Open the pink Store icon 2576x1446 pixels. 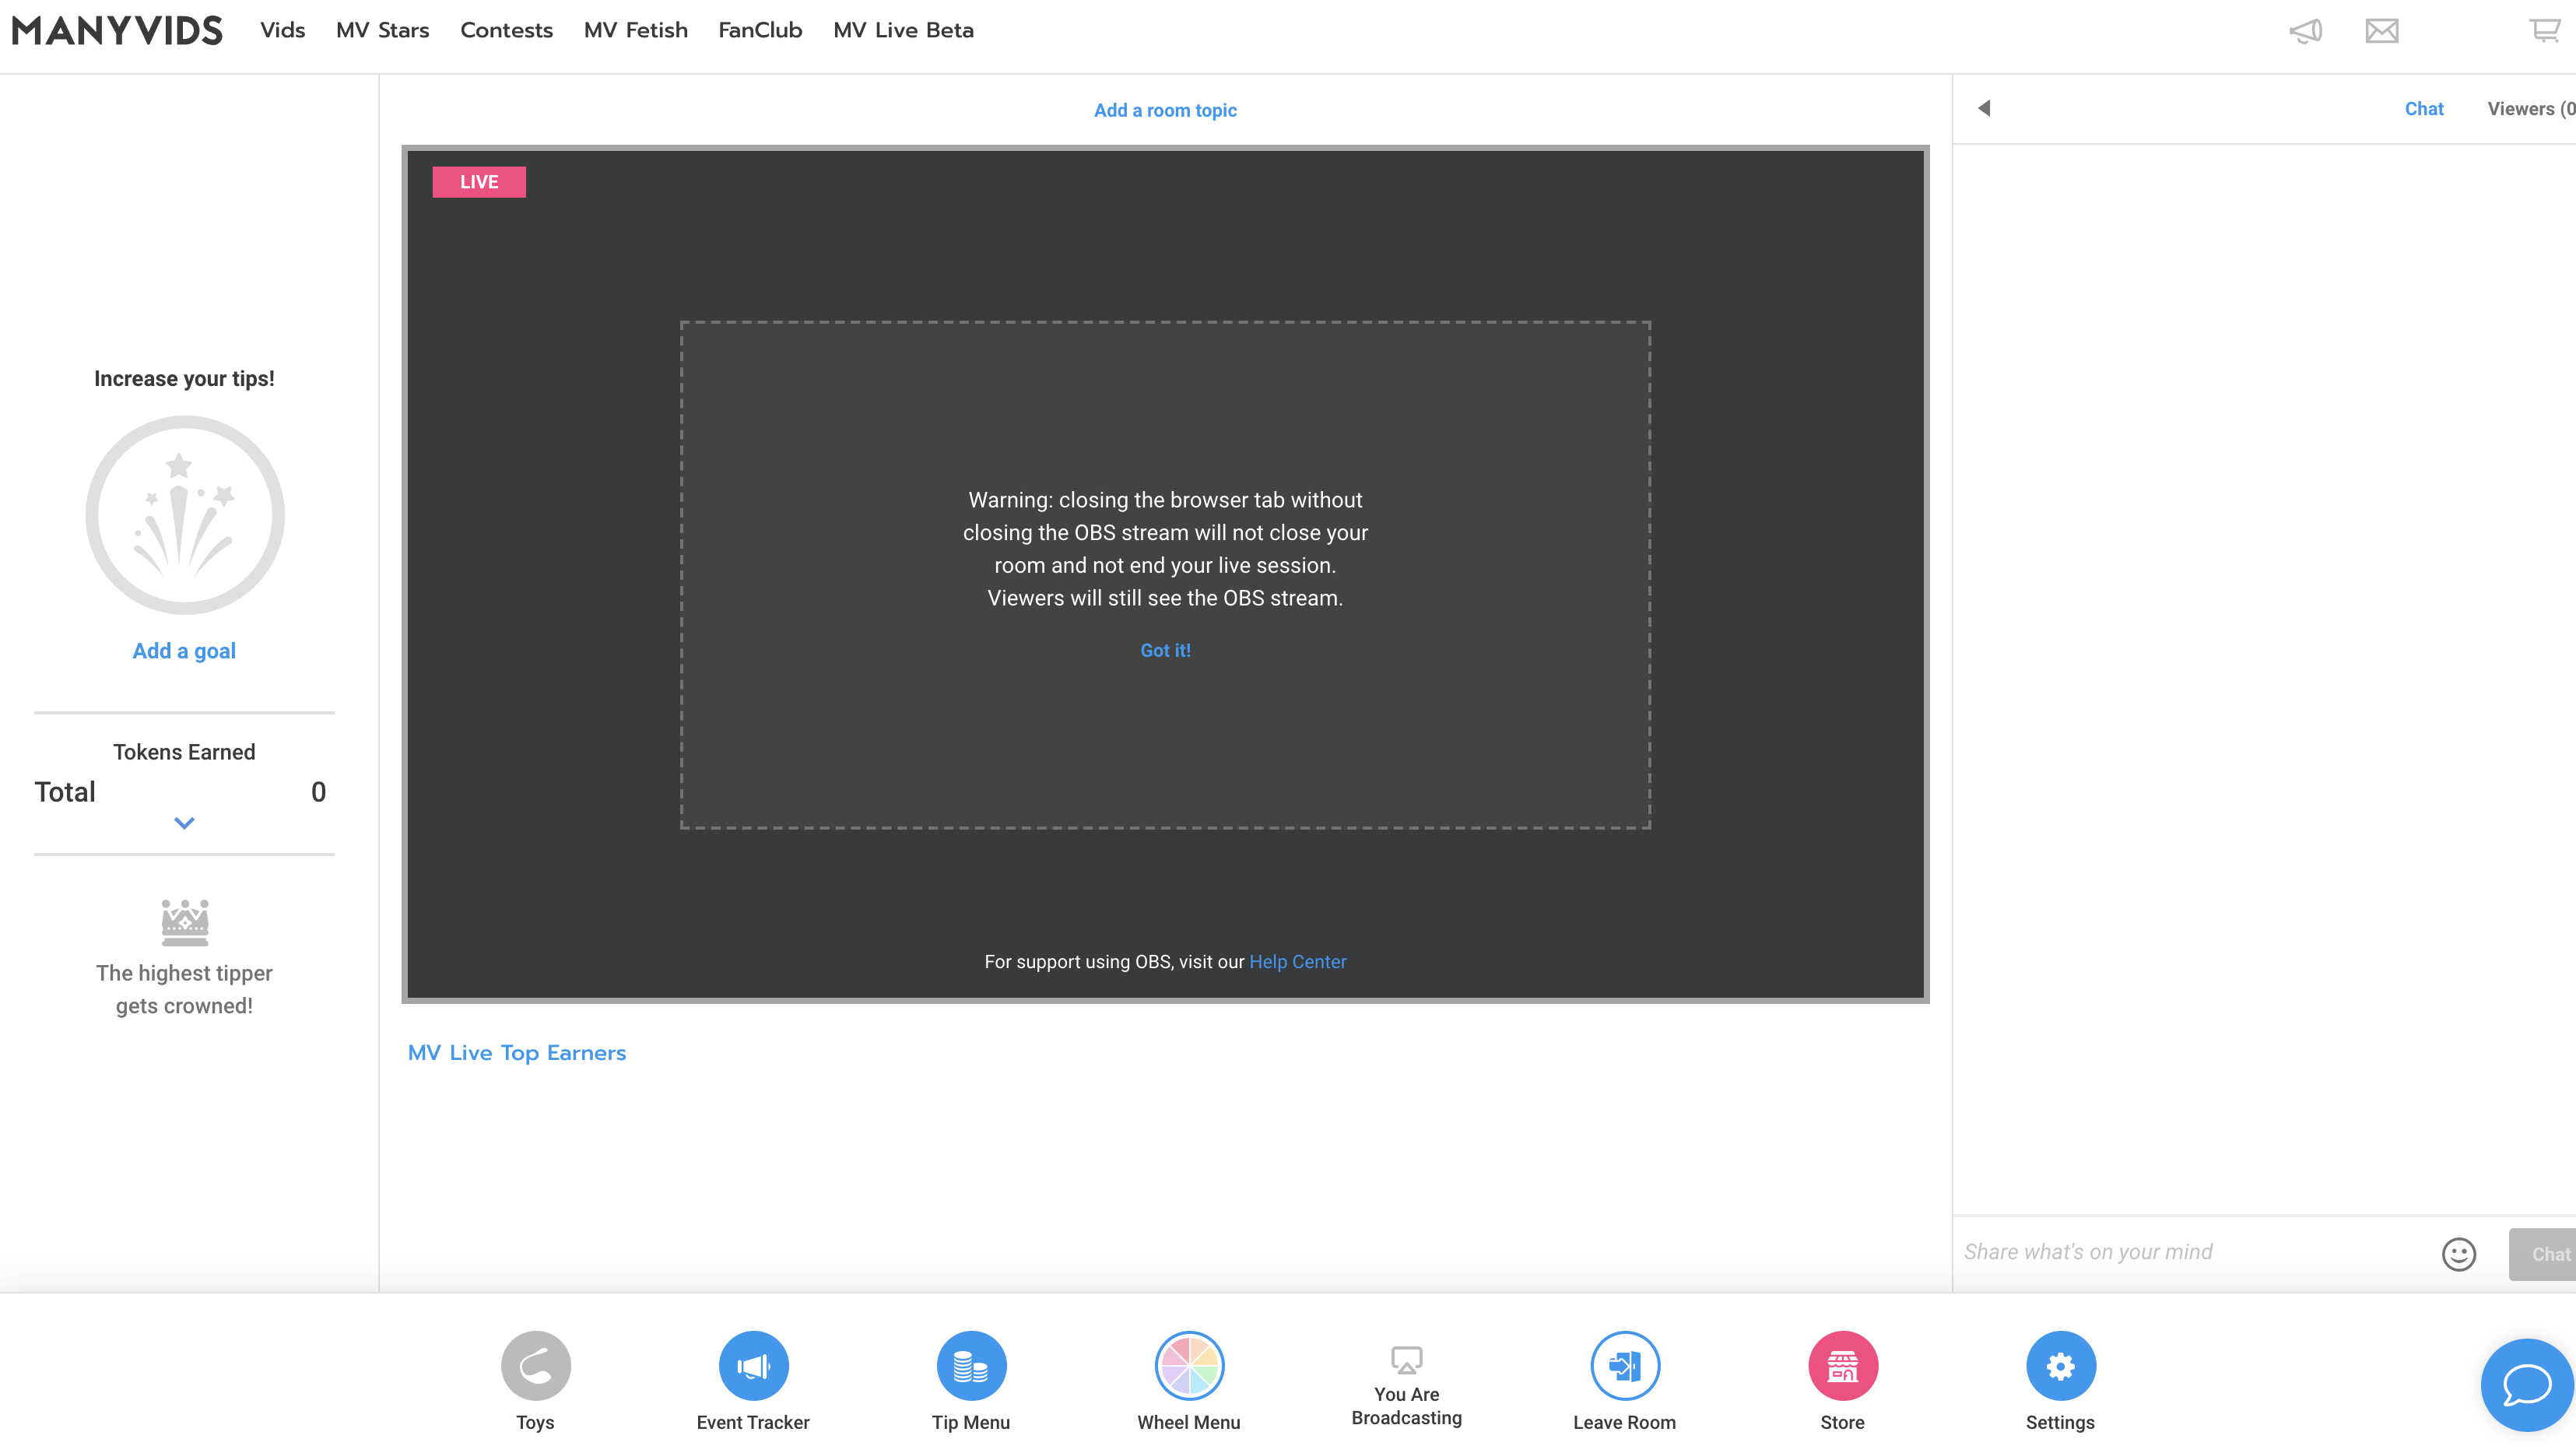click(1842, 1365)
